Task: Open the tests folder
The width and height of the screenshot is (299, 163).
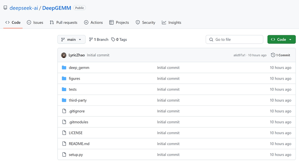Action: (x=73, y=89)
